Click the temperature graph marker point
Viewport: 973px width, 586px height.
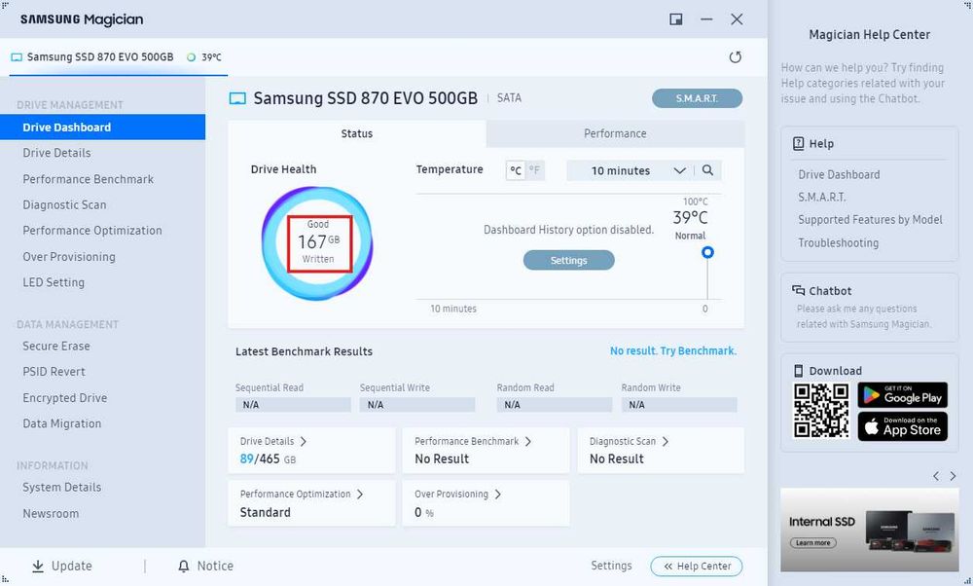[x=707, y=252]
